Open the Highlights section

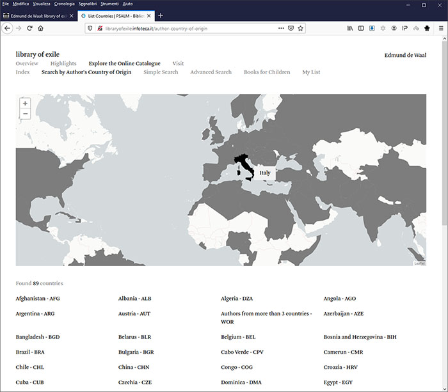click(x=63, y=63)
